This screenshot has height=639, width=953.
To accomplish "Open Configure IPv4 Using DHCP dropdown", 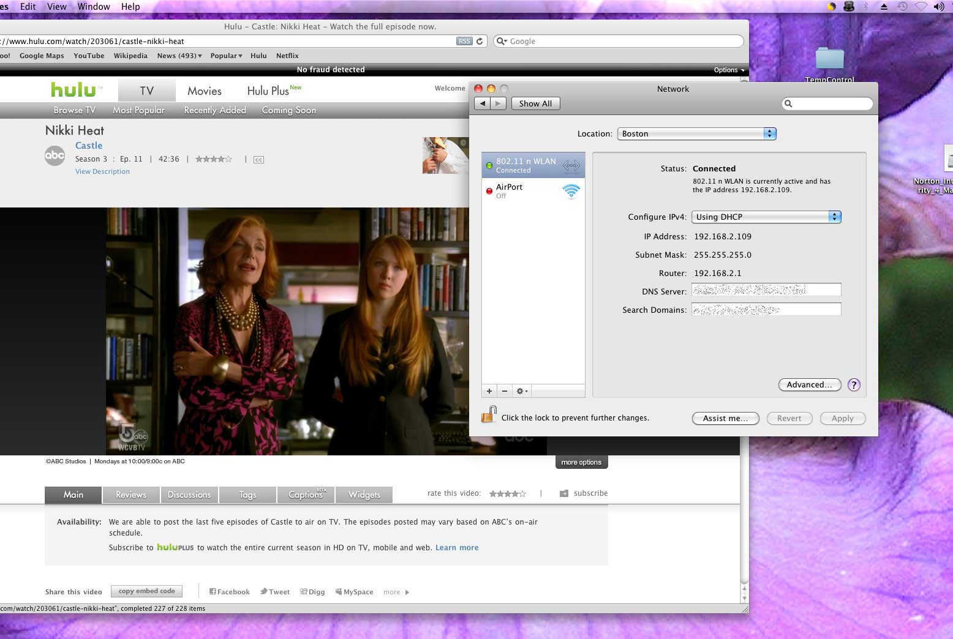I will (x=766, y=217).
